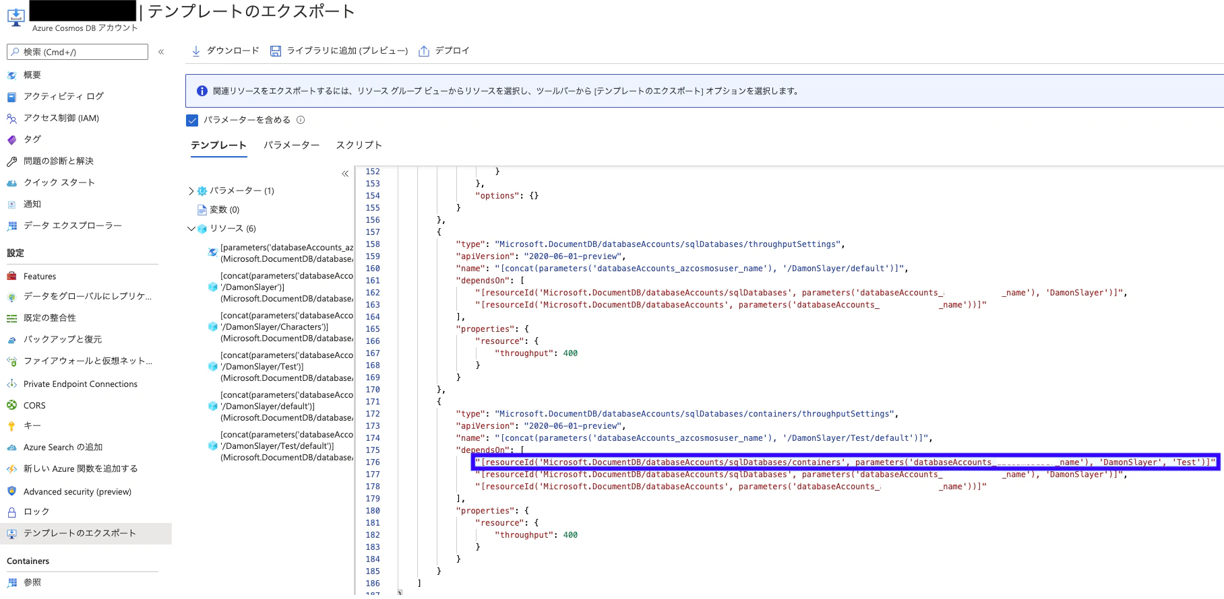Expand the パラメーター (1) tree node
The image size is (1224, 599).
click(191, 191)
